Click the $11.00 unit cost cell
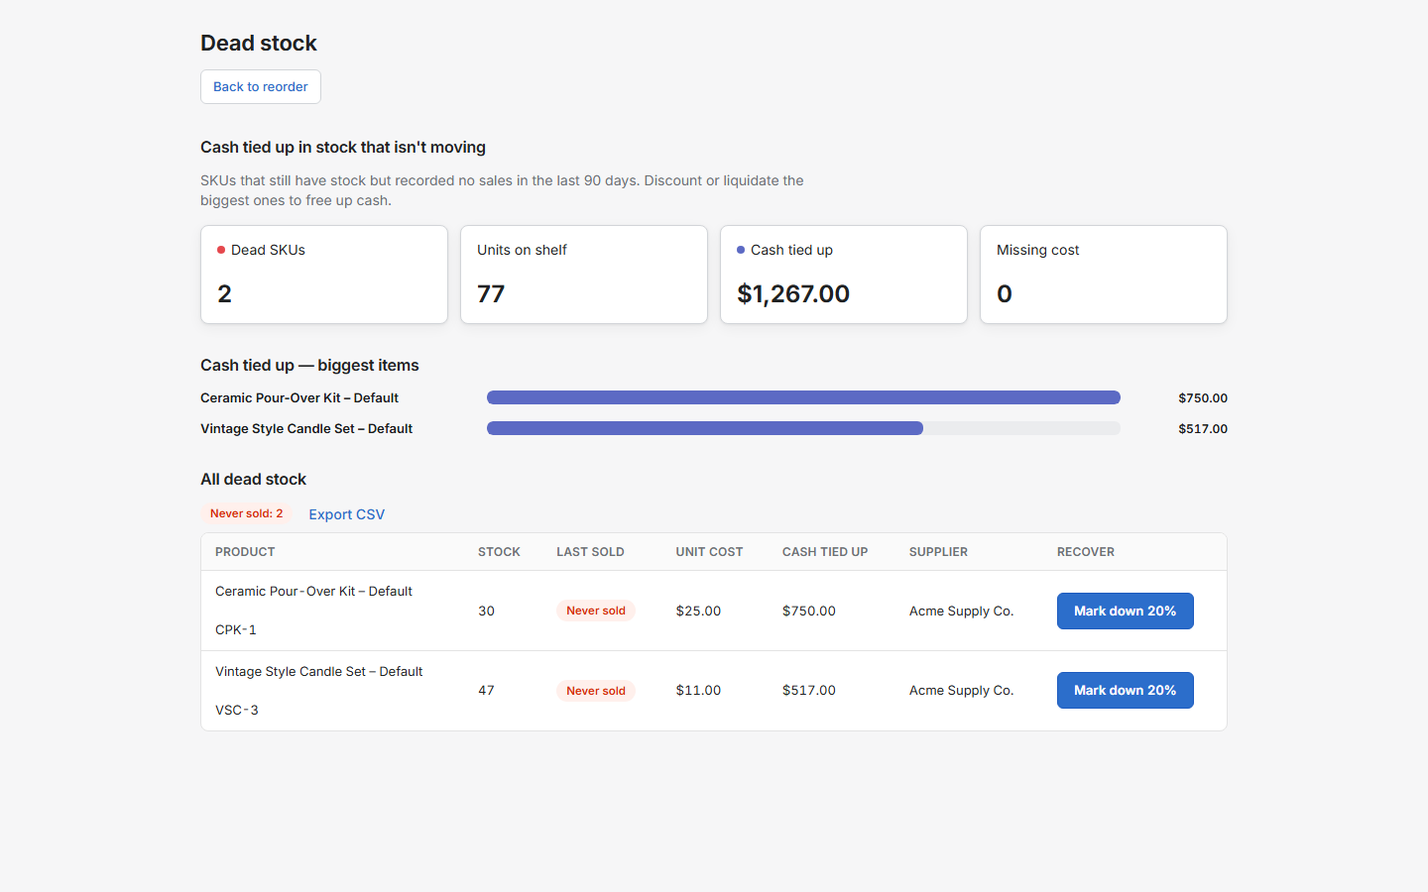 click(698, 691)
